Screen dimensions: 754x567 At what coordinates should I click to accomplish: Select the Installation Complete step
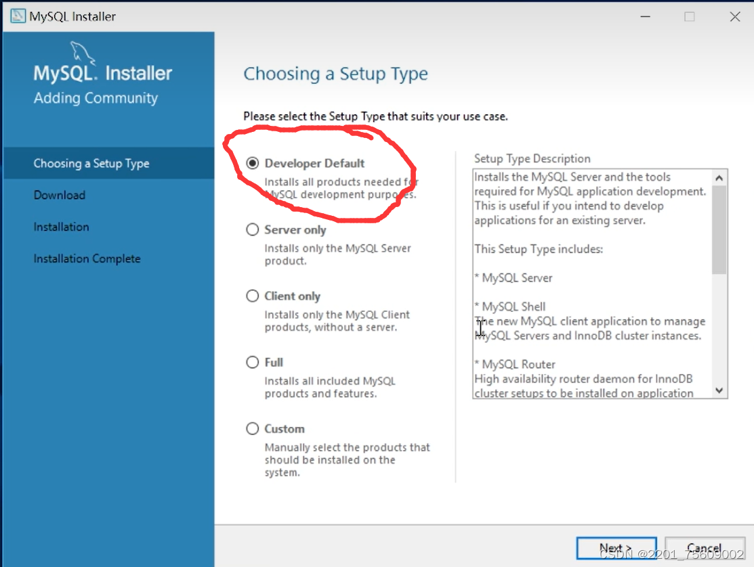point(87,258)
